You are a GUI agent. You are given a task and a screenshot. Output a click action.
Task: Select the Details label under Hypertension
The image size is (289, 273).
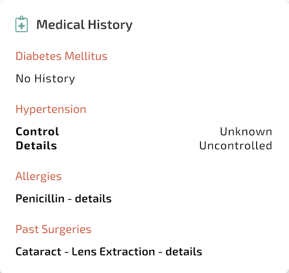click(x=36, y=145)
